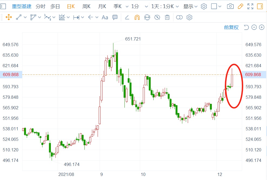
Task: Toggle hide drawings eye icon
Action: pos(157,18)
